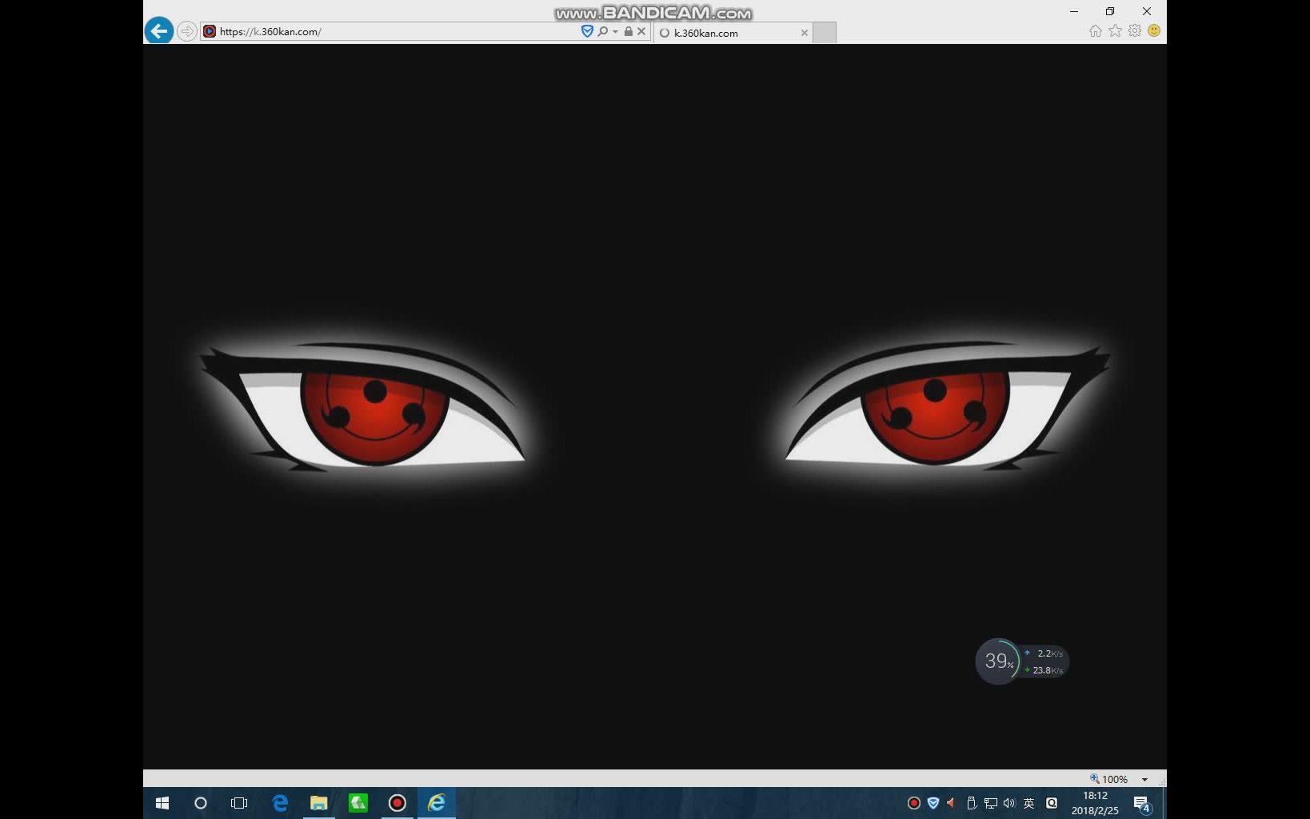This screenshot has width=1310, height=819.
Task: Launch Microsoft Edge from taskbar
Action: coord(280,803)
